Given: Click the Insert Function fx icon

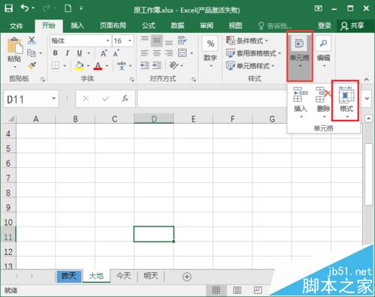Looking at the screenshot, I should pos(125,99).
